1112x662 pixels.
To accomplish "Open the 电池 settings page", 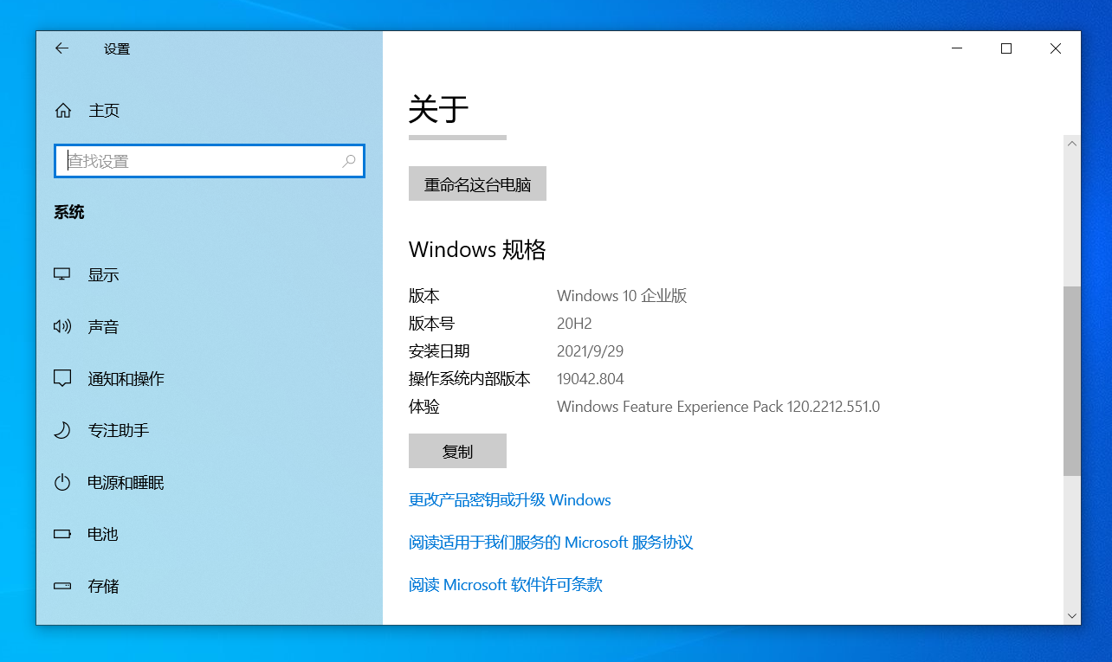I will pyautogui.click(x=210, y=534).
